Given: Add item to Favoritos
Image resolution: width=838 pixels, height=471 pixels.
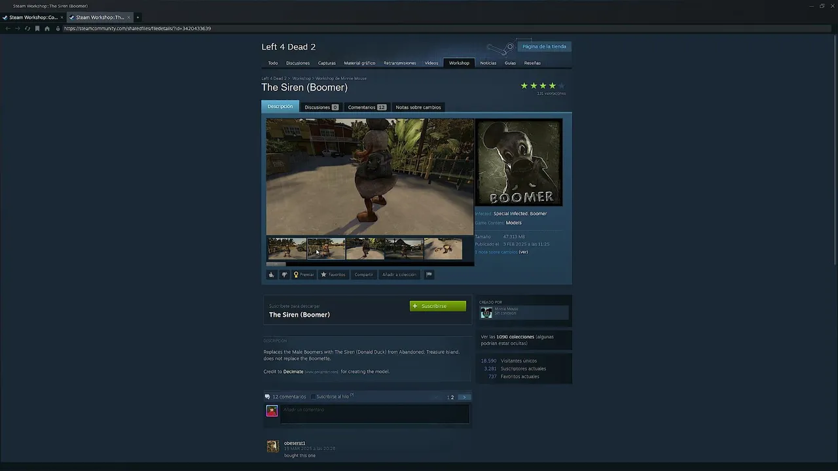Looking at the screenshot, I should 333,275.
